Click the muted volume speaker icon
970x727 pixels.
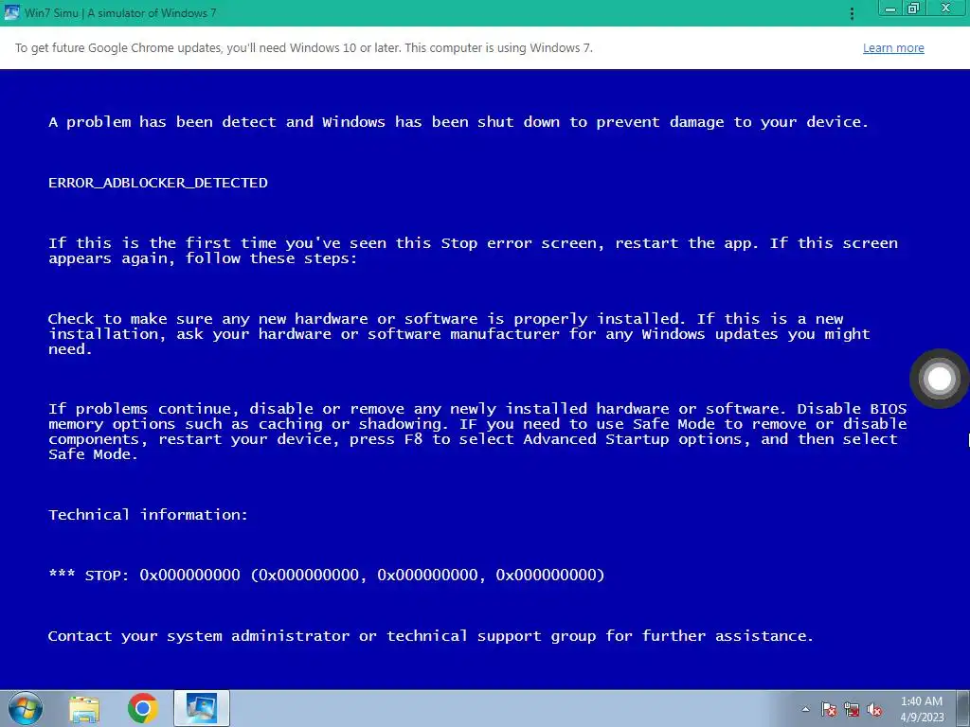[874, 709]
